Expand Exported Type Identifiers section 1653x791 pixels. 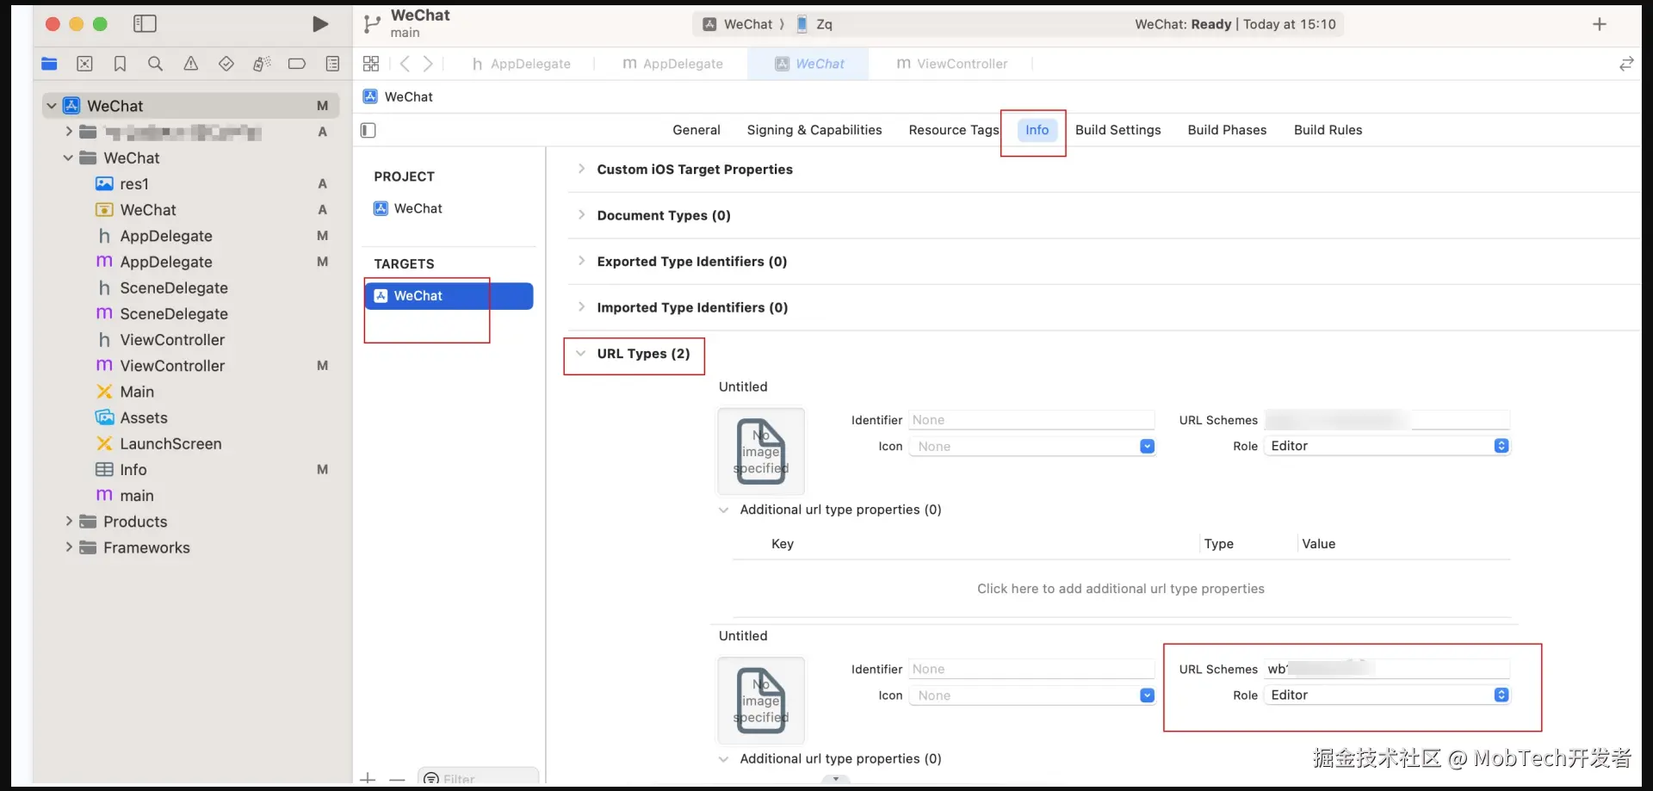[x=581, y=262]
